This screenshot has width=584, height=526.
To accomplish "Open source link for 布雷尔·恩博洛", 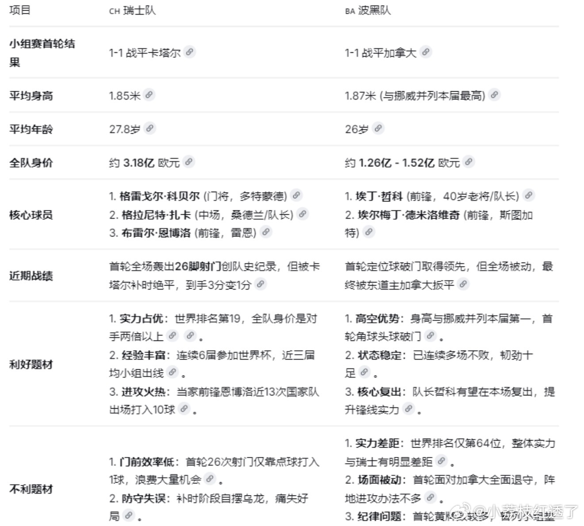I will (x=266, y=232).
